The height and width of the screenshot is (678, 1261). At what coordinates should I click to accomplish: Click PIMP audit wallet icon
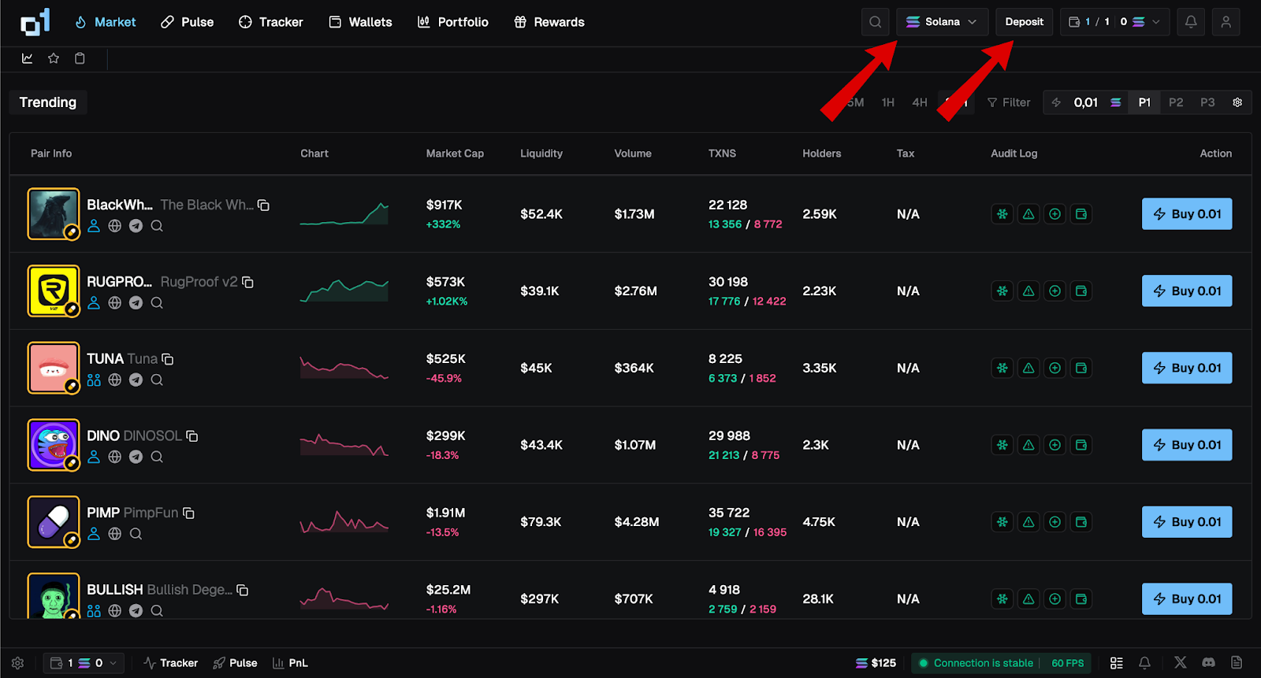[x=1081, y=522]
